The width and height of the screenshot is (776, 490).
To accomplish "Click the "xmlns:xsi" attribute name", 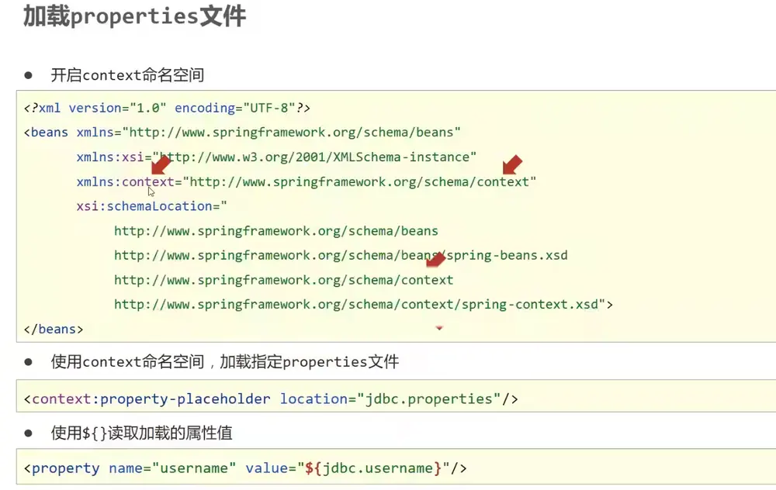I will click(110, 157).
